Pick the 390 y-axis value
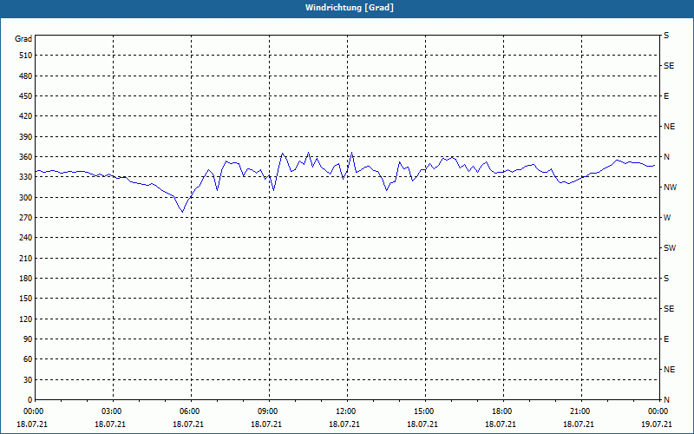The image size is (694, 434). tap(26, 137)
